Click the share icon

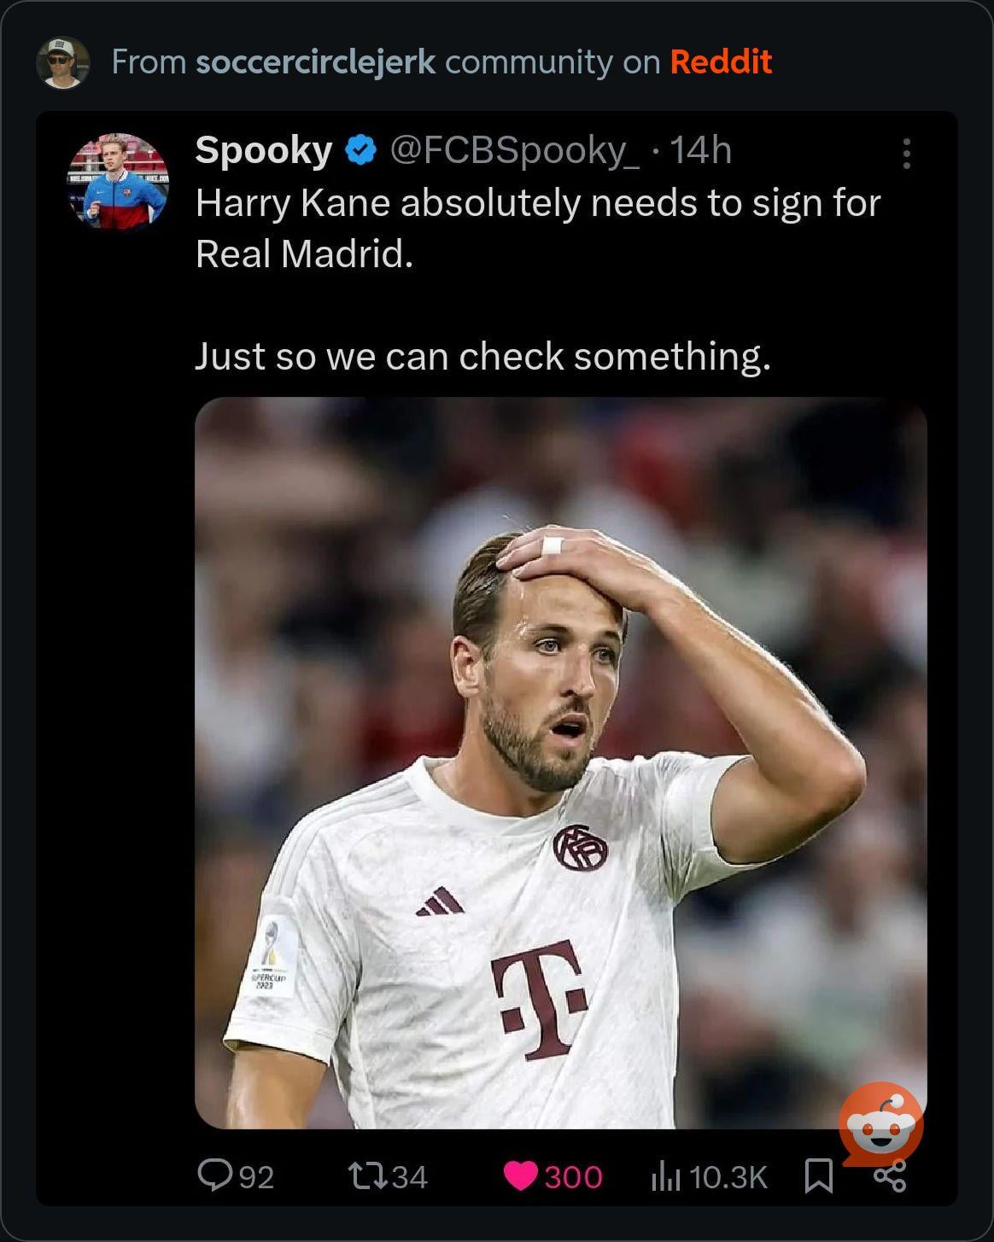pyautogui.click(x=890, y=1179)
